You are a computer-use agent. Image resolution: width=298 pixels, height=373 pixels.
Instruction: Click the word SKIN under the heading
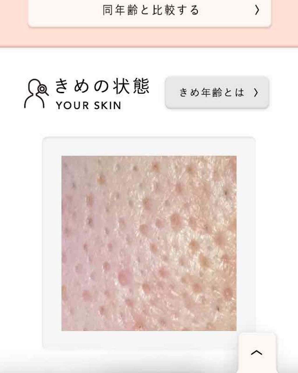click(107, 105)
